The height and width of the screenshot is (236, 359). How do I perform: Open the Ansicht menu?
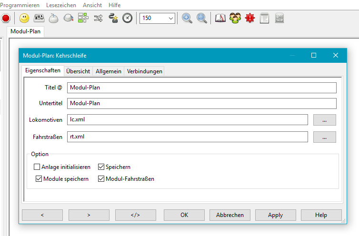(92, 5)
